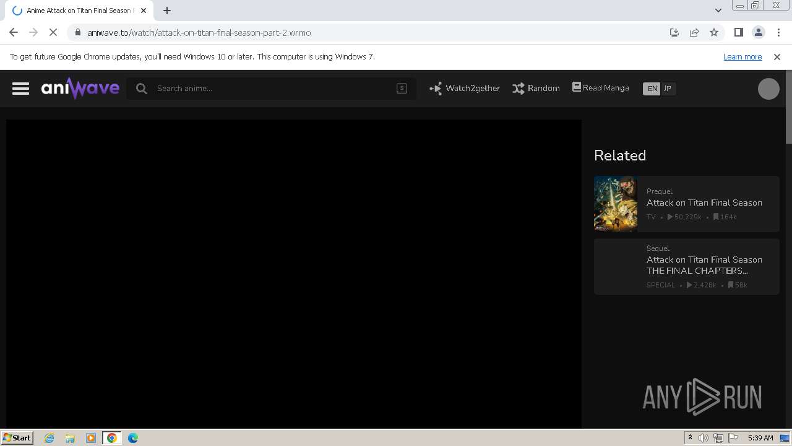Open THE FINAL CHAPTERS sequel entry
792x446 pixels.
pyautogui.click(x=687, y=266)
